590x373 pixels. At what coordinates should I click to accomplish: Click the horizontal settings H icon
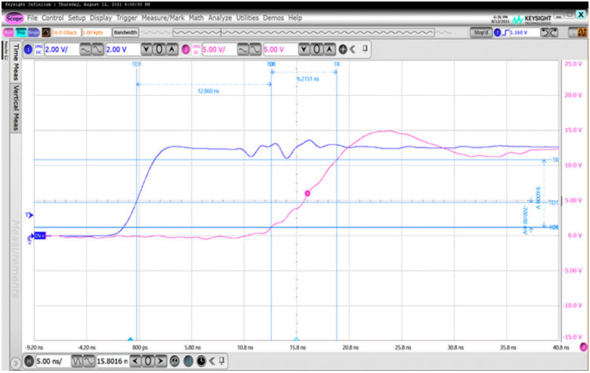pos(28,361)
